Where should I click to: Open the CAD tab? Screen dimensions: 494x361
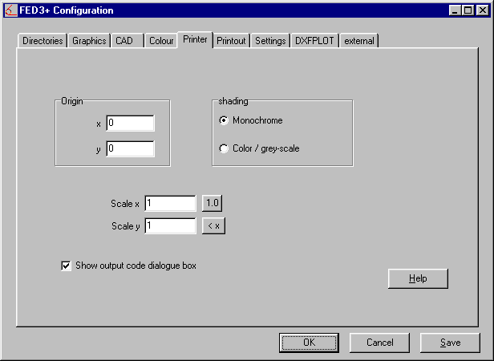point(124,41)
